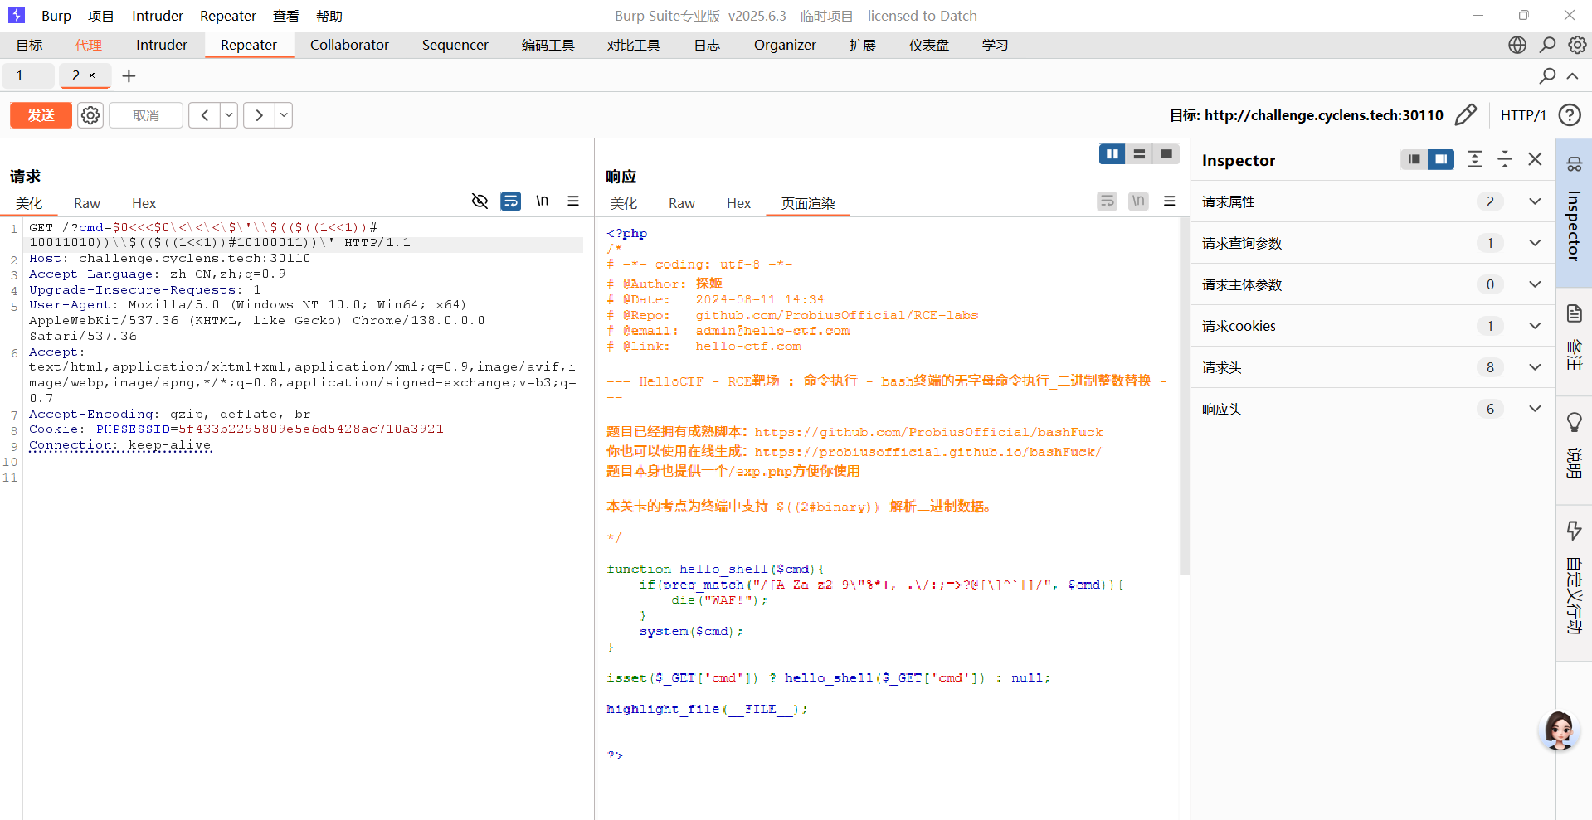Toggle \n display in response panel

click(x=1138, y=201)
